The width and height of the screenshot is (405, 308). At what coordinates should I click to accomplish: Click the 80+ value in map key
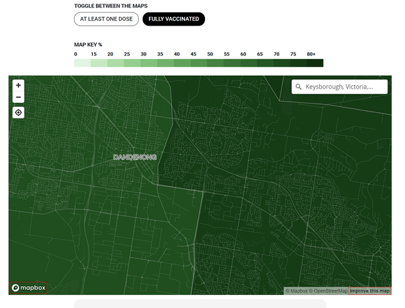click(x=311, y=54)
